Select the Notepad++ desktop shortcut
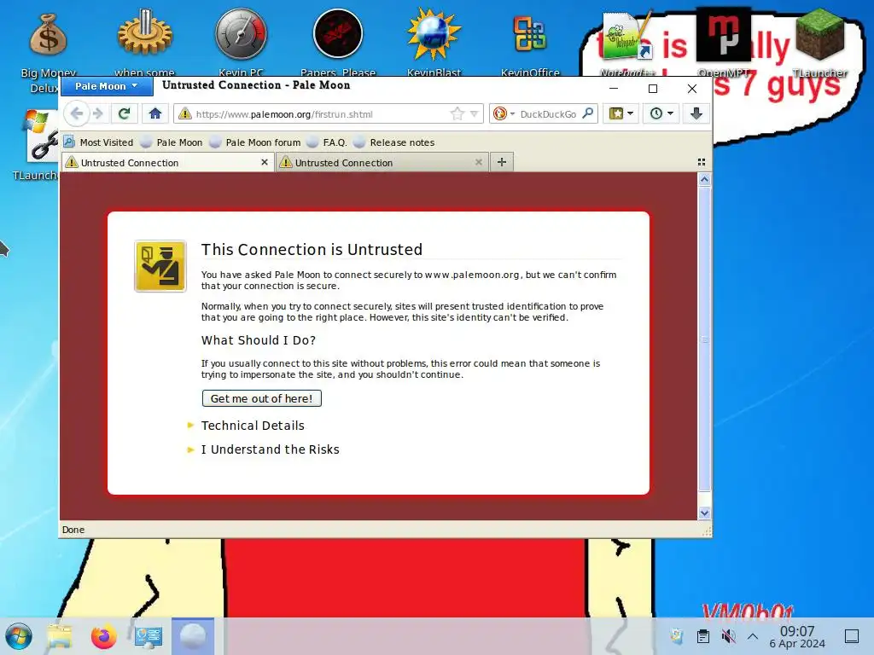The image size is (874, 655). click(627, 43)
